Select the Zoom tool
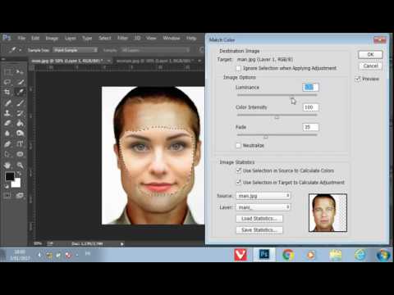The height and width of the screenshot is (295, 394). click(x=20, y=165)
